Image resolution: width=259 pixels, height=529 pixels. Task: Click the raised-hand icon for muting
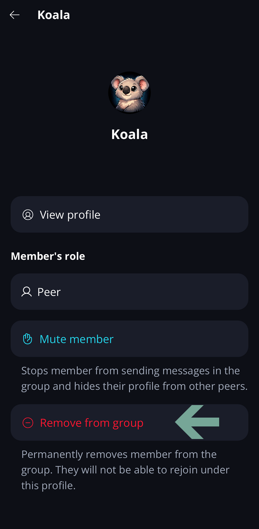coord(28,339)
